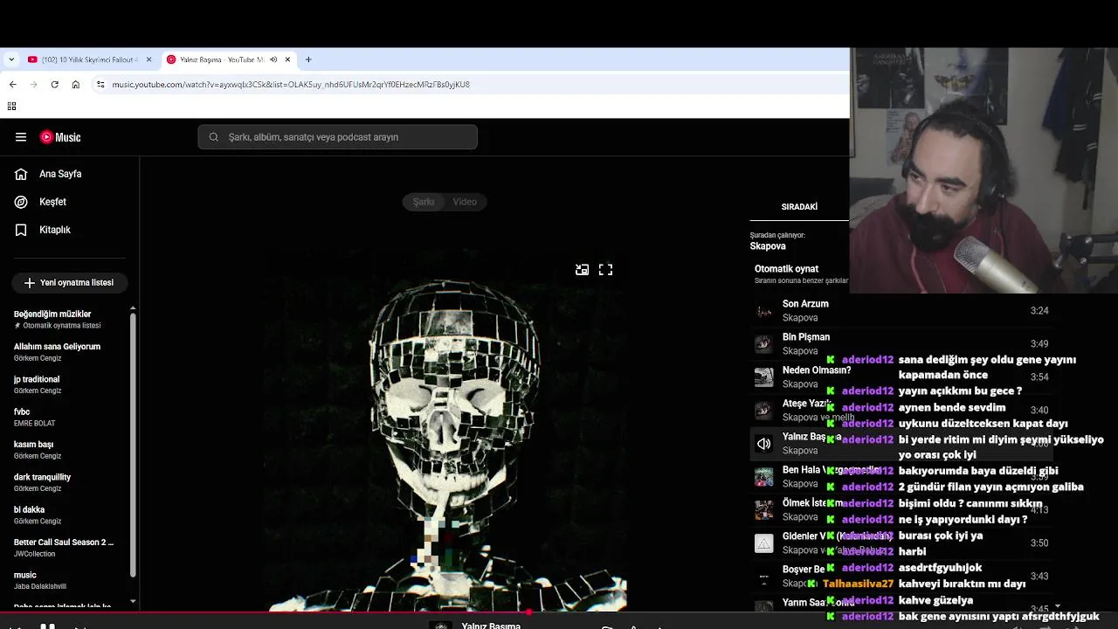Click the Ateşe Yaz queue thumbnail
Image resolution: width=1118 pixels, height=629 pixels.
point(764,411)
